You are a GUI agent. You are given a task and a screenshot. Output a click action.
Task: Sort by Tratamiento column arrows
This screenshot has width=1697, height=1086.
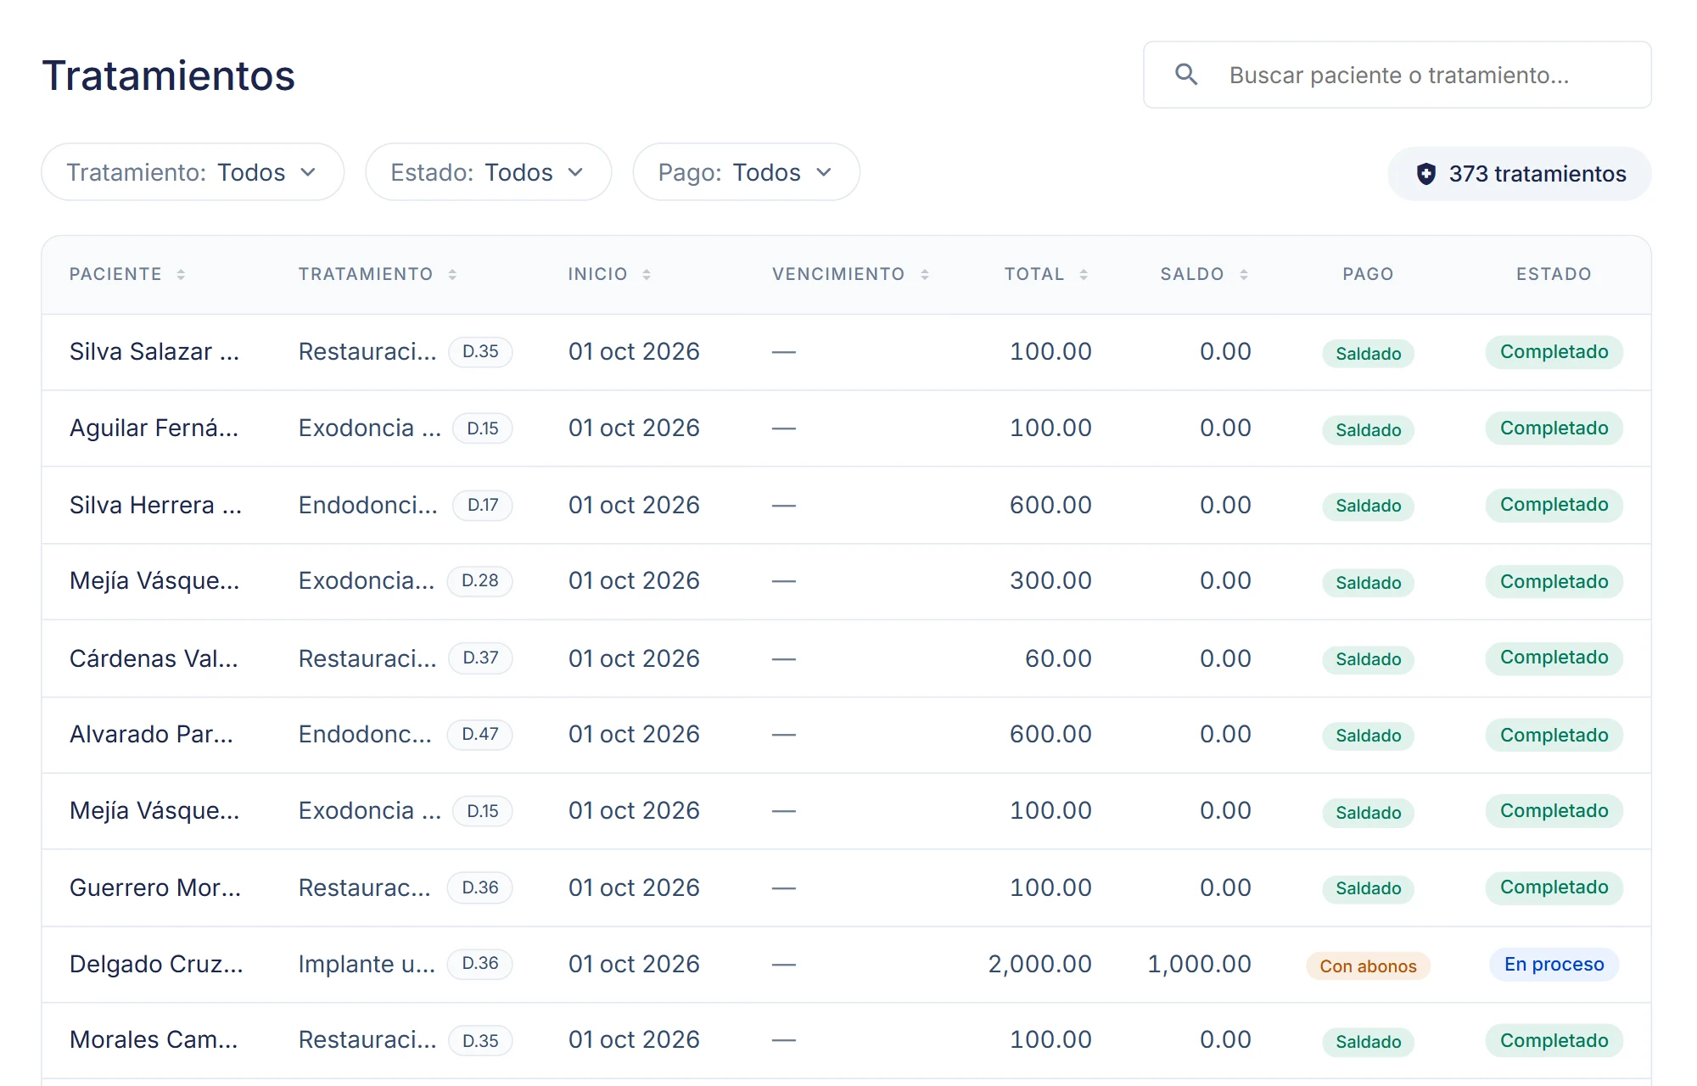tap(452, 274)
